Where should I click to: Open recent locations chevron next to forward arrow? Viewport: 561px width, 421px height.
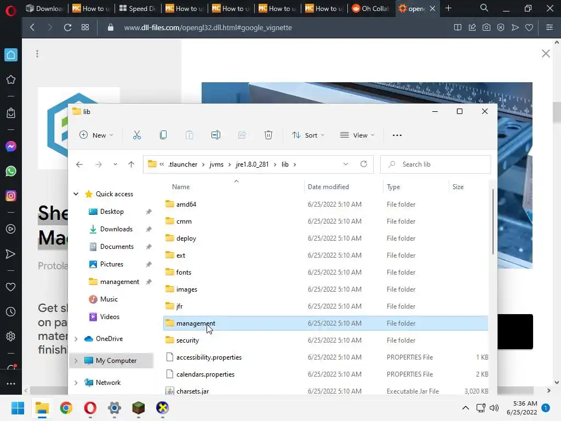(115, 164)
